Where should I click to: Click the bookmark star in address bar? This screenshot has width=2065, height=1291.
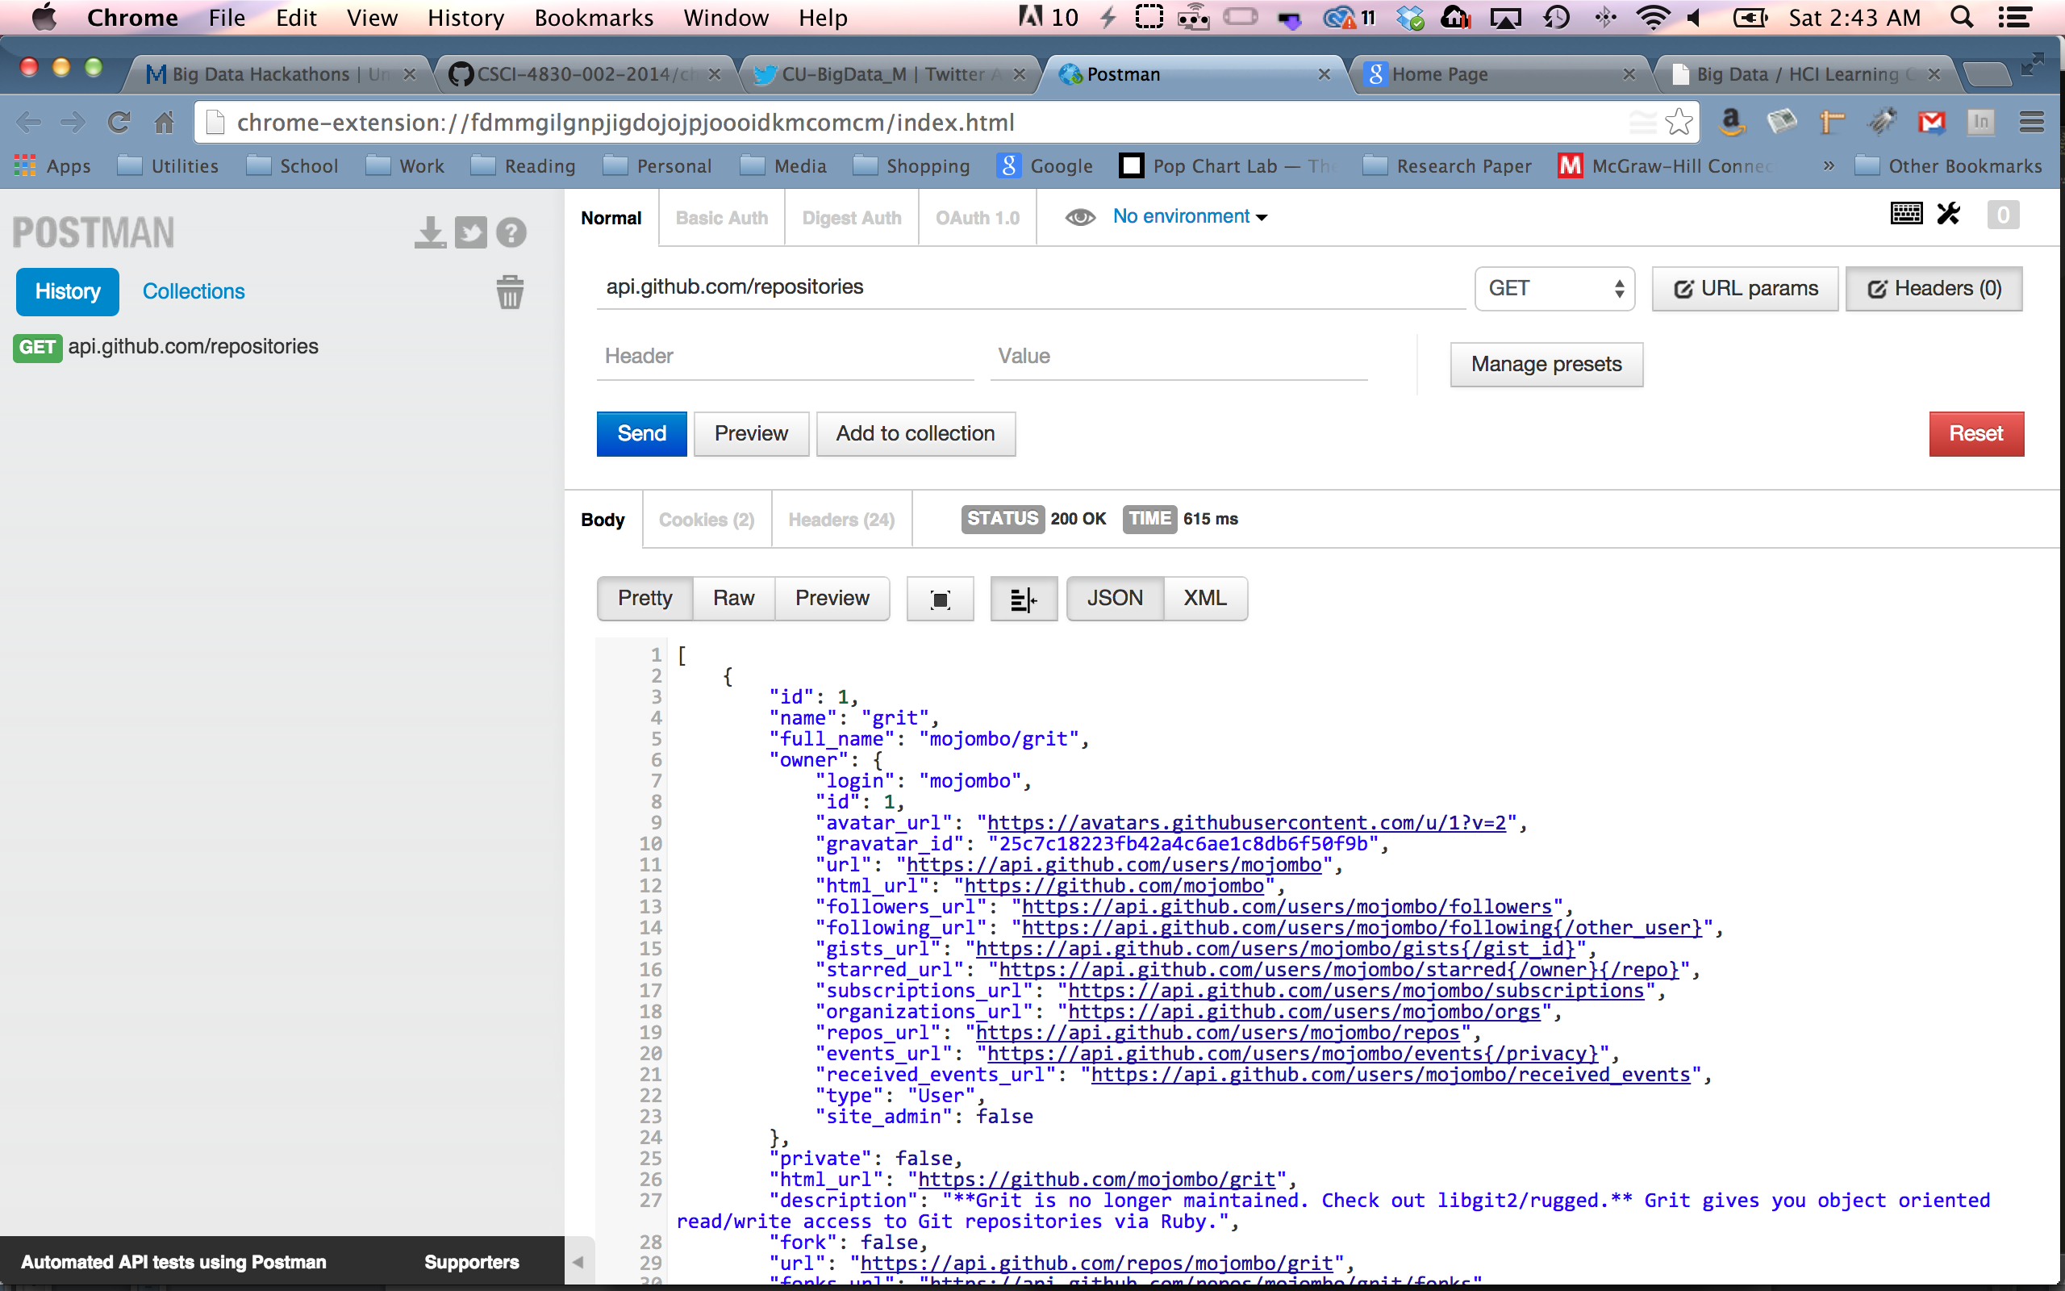click(x=1679, y=122)
